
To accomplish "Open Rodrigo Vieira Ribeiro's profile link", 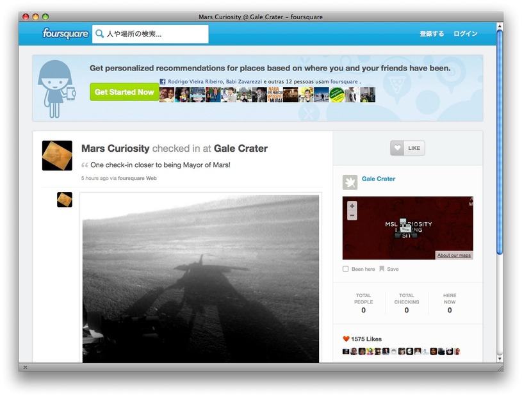I will pos(195,81).
